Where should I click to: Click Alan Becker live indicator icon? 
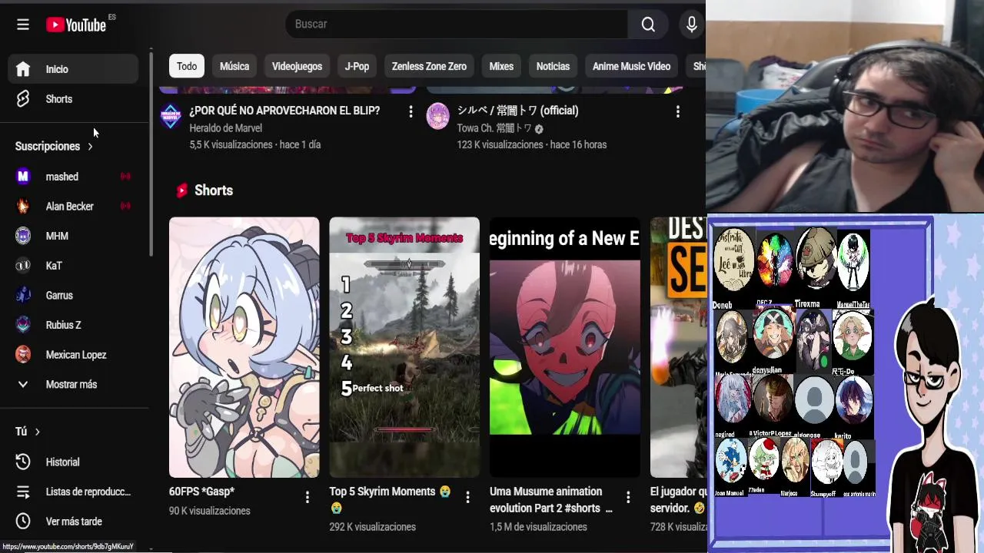coord(125,206)
